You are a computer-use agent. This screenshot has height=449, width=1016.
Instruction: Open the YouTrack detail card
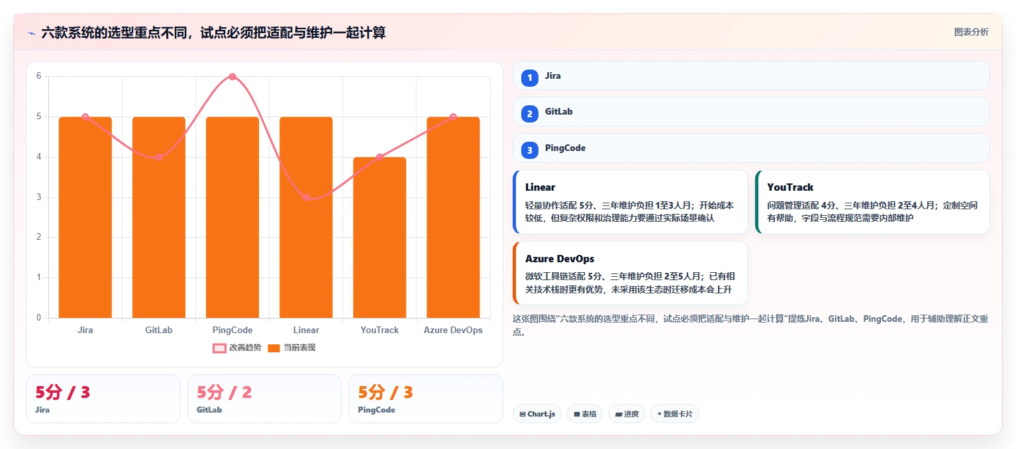[872, 202]
